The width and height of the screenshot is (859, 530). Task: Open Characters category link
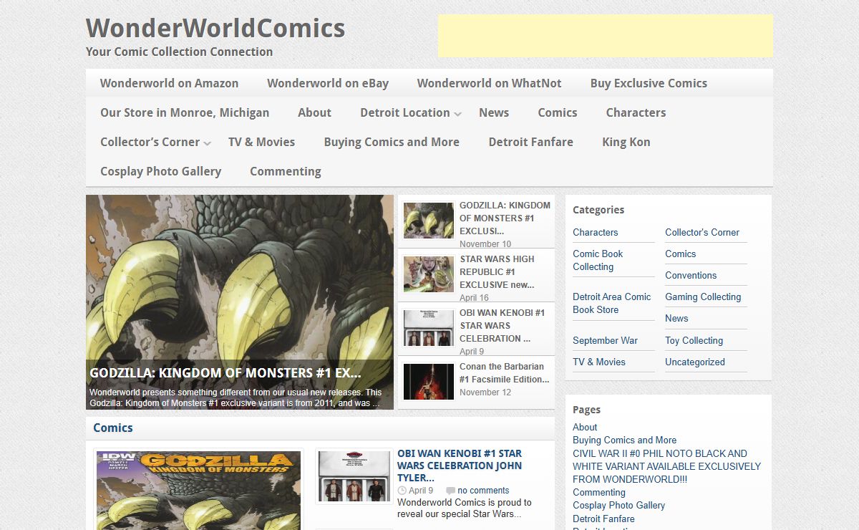click(x=596, y=232)
